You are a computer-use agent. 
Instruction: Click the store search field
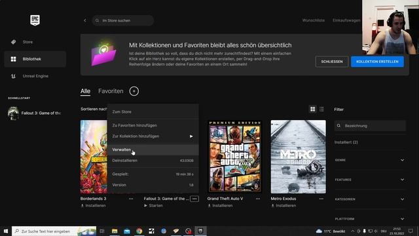tap(123, 20)
